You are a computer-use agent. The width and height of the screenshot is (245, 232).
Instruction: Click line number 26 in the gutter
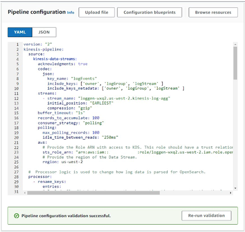[x=16, y=167]
